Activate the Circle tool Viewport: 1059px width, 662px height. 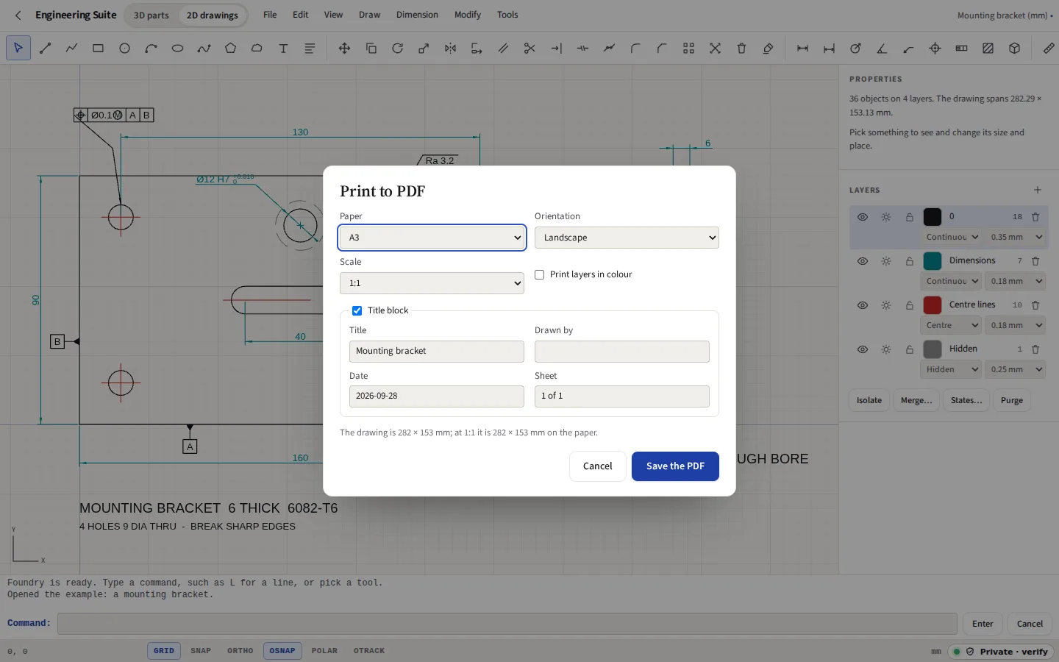(124, 49)
